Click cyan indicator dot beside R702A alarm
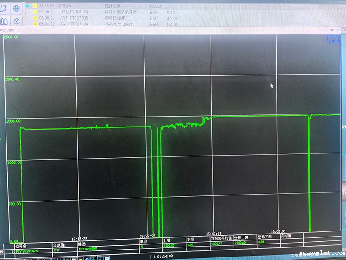The image size is (346, 260). tap(28, 6)
